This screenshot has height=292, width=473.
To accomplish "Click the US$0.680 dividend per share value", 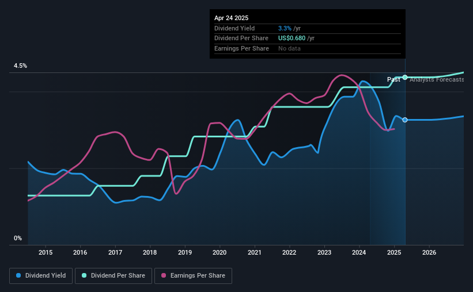I will pyautogui.click(x=292, y=39).
